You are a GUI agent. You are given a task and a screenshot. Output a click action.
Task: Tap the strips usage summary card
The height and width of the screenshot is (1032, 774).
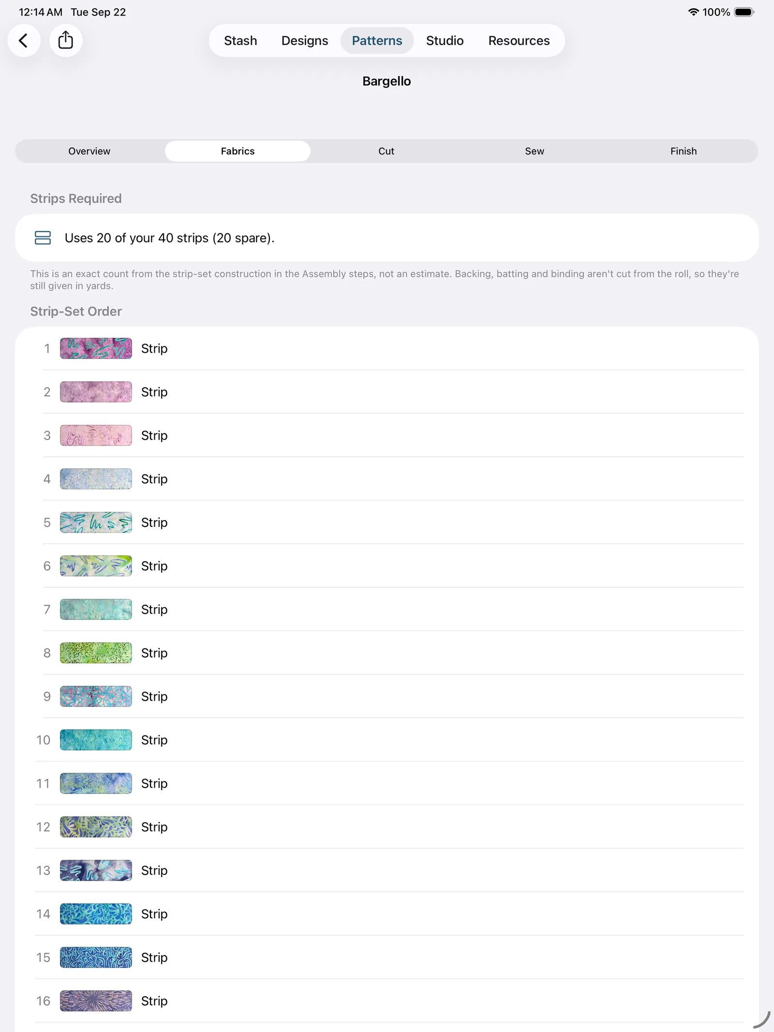(x=387, y=238)
